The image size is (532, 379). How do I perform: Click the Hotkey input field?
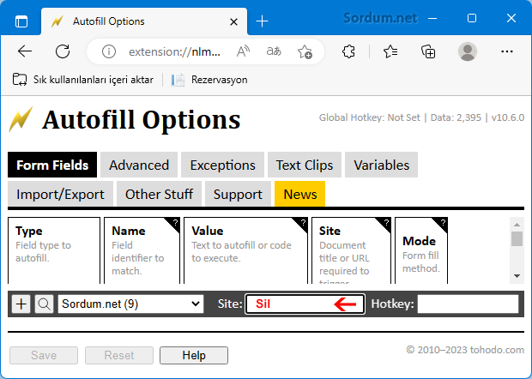469,304
